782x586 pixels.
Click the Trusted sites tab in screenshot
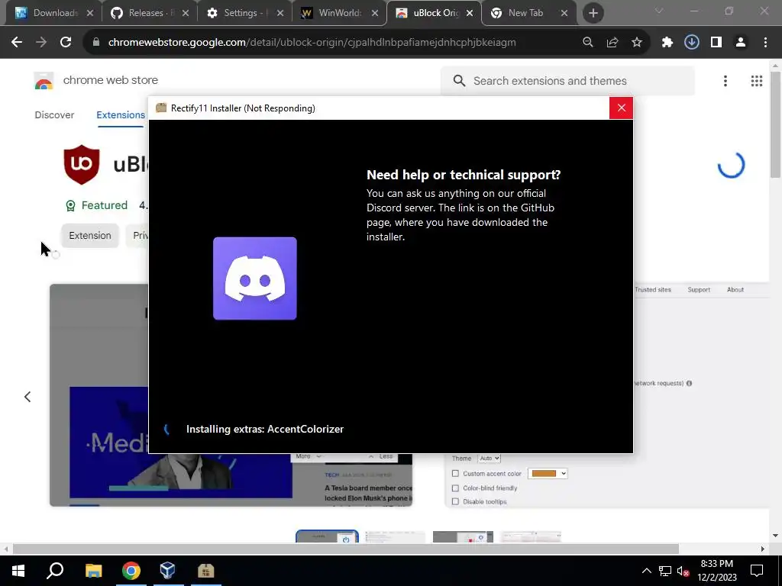point(653,289)
